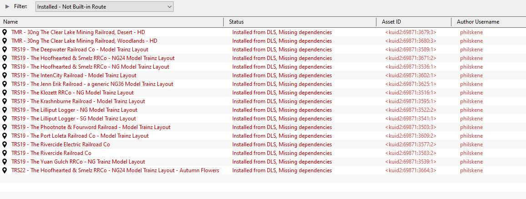This screenshot has height=199, width=526.
Task: Select The Phootnote & Fourword Railroad entry
Action: [263, 127]
